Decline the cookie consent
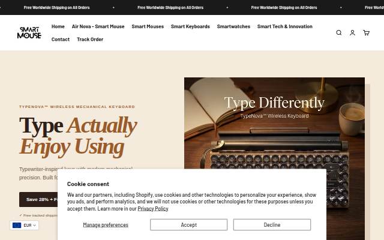Screen dimensions: 384x240 [x=272, y=224]
